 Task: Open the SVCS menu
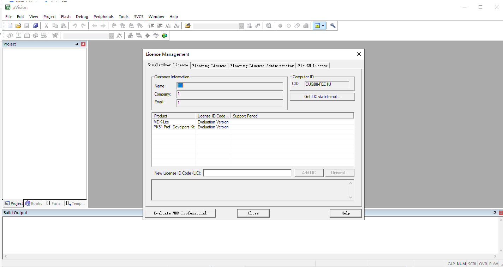tap(139, 17)
